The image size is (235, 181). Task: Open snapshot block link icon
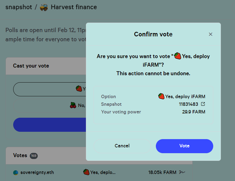tap(203, 104)
